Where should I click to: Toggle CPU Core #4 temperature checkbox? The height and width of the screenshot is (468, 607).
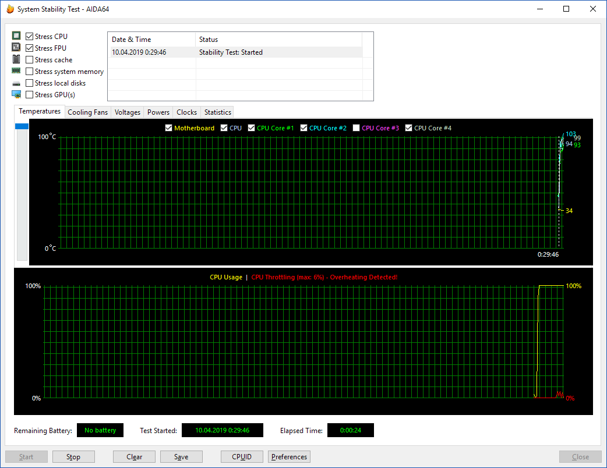[x=408, y=128]
